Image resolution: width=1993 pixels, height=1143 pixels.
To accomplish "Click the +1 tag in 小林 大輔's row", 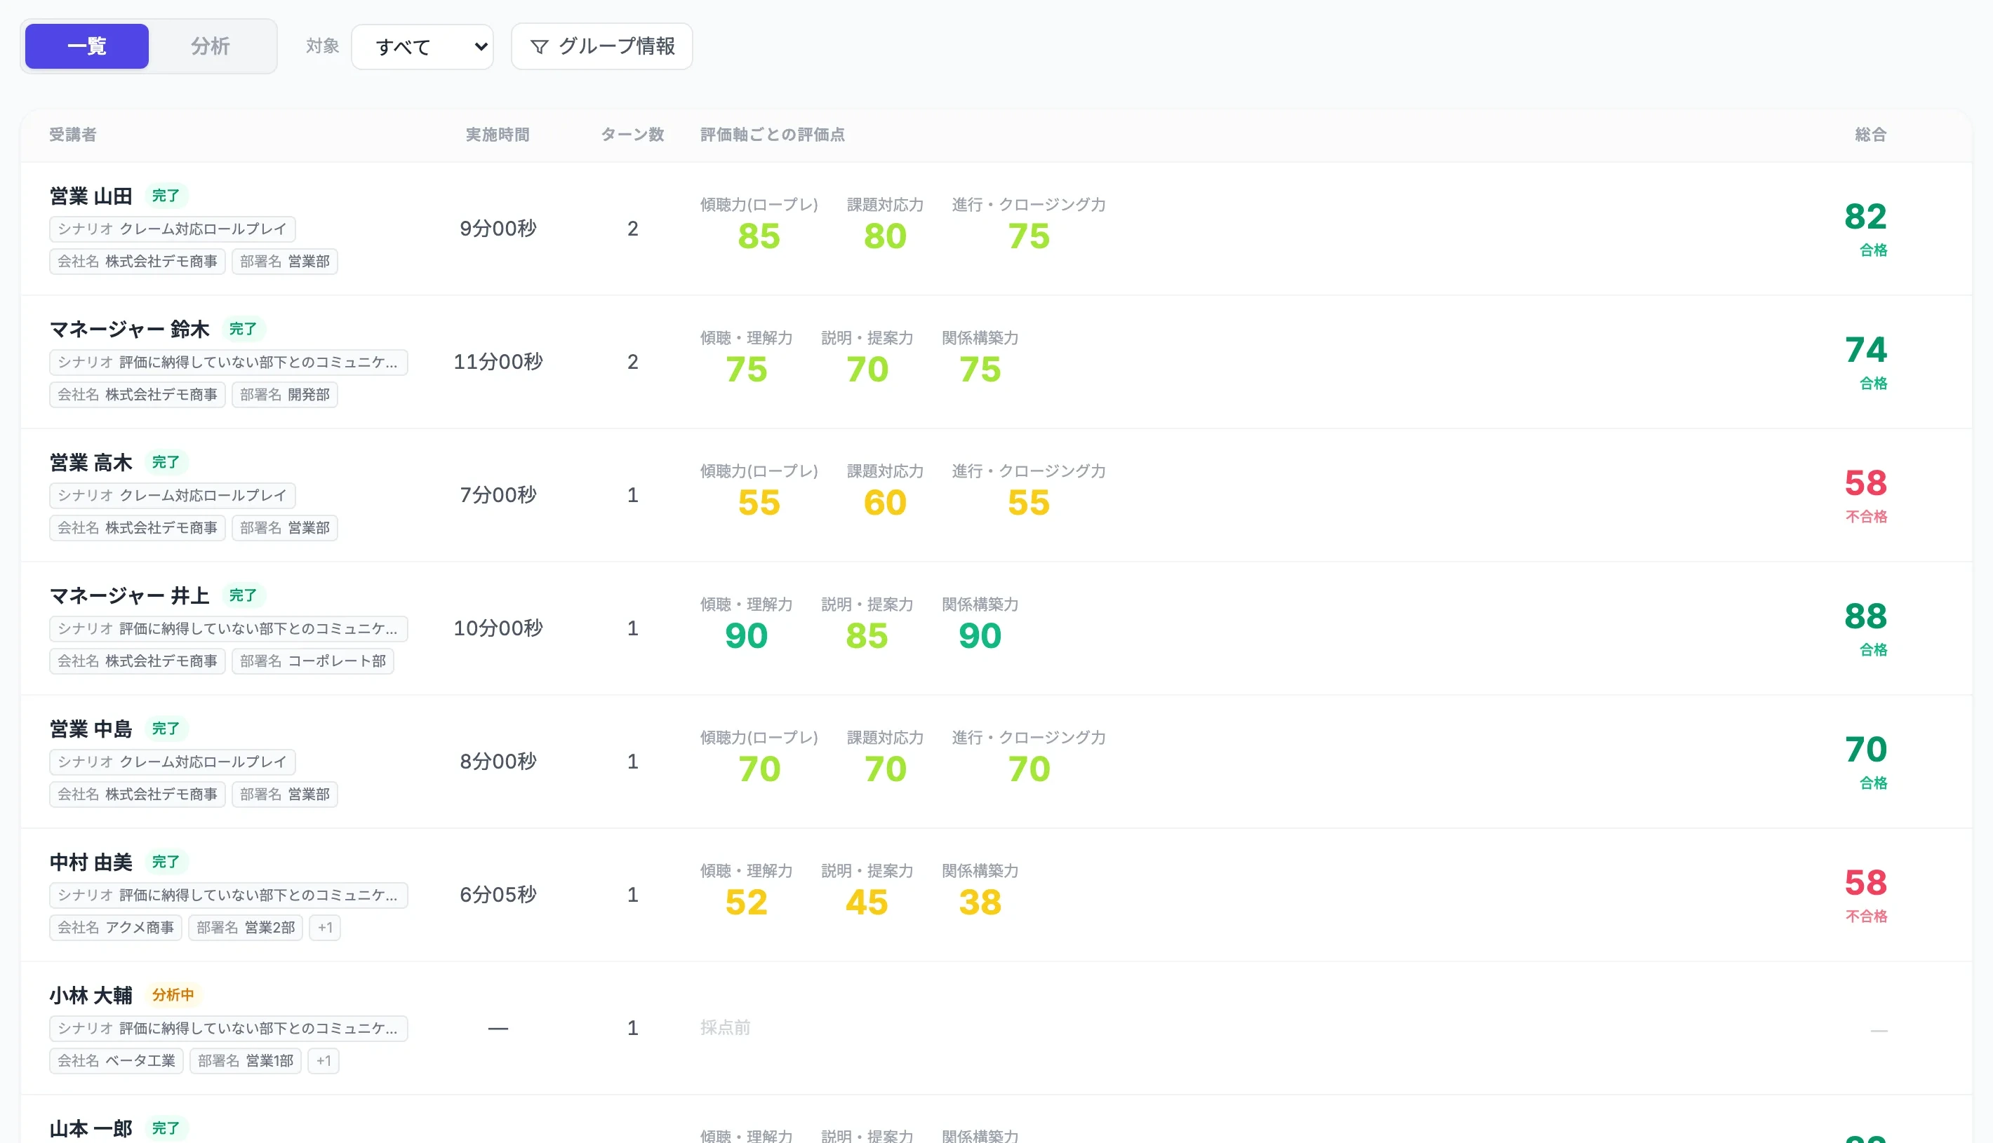I will (x=324, y=1062).
